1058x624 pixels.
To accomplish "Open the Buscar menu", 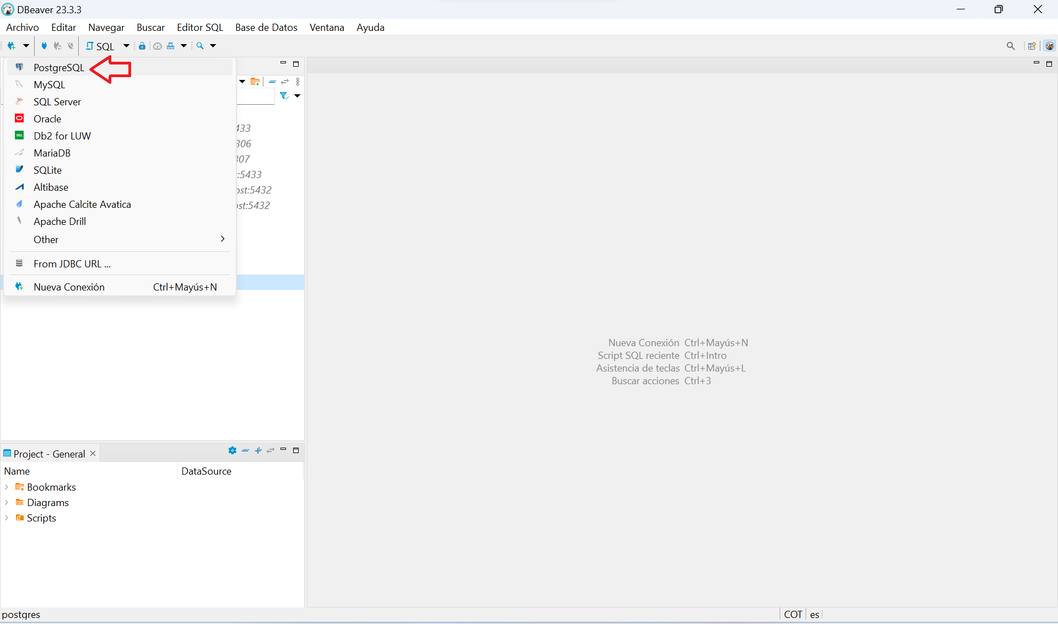I will tap(150, 27).
